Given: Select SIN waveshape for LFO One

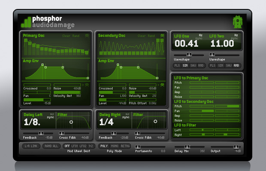Looking at the screenshot, I should pyautogui.click(x=185, y=65).
